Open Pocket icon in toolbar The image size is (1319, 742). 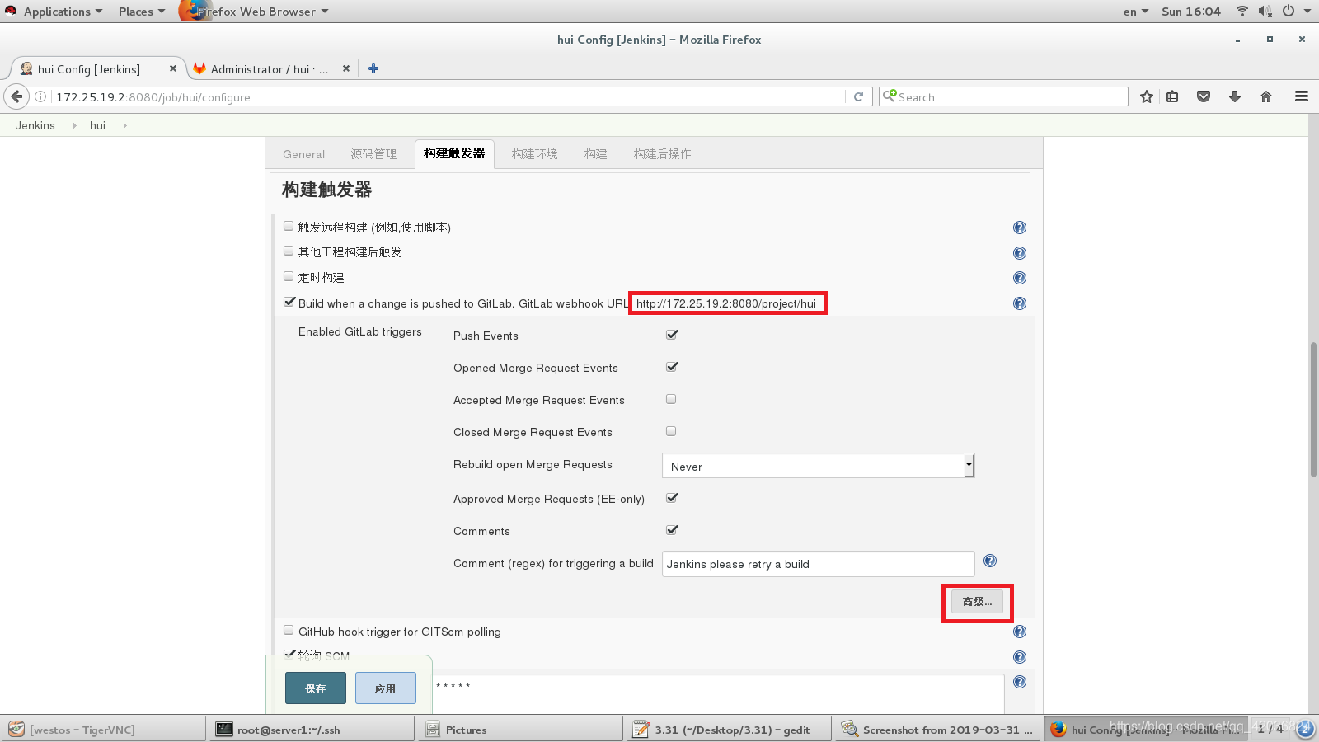pos(1204,96)
